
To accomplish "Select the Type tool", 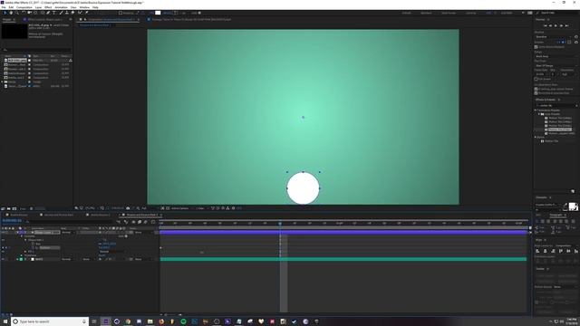I will pyautogui.click(x=54, y=13).
